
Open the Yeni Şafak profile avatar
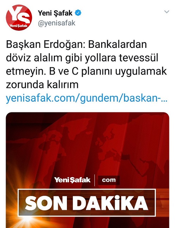[19, 18]
